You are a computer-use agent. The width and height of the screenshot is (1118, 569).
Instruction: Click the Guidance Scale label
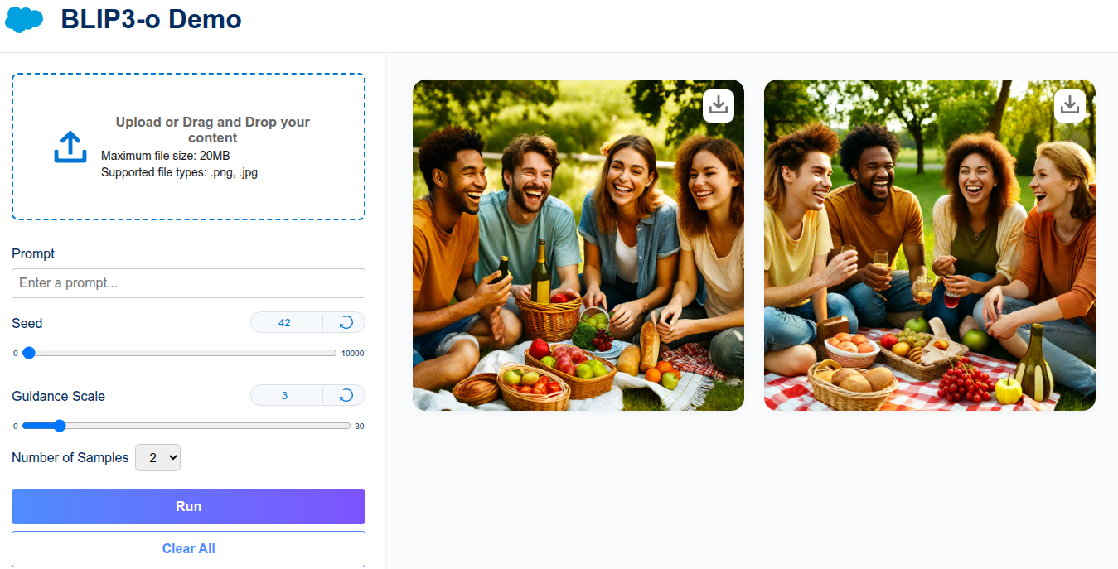click(x=58, y=396)
